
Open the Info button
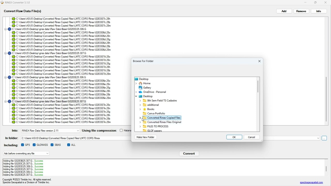(x=319, y=11)
